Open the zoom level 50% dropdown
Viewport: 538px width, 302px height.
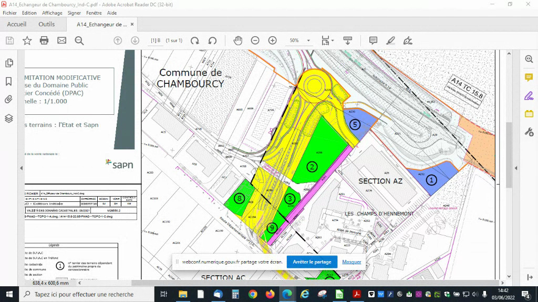(308, 40)
